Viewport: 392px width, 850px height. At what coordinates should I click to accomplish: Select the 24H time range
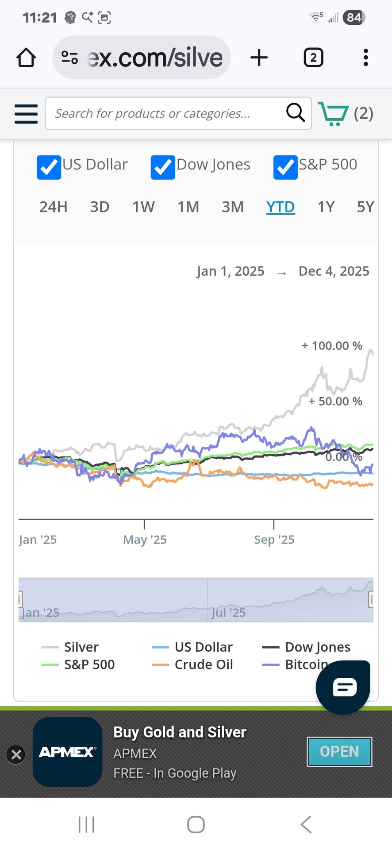(x=54, y=207)
